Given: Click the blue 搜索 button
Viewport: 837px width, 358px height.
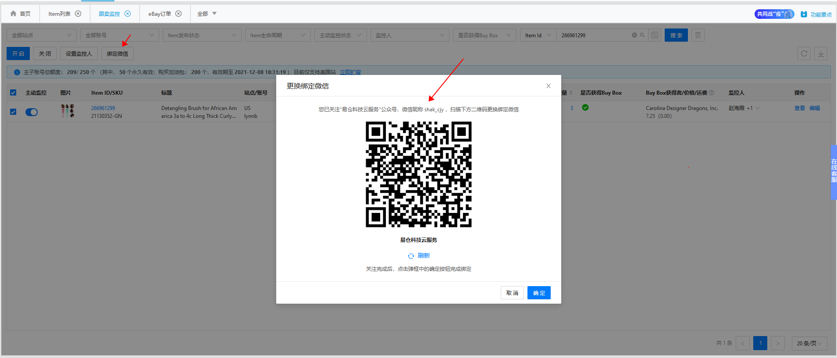Looking at the screenshot, I should coord(676,35).
